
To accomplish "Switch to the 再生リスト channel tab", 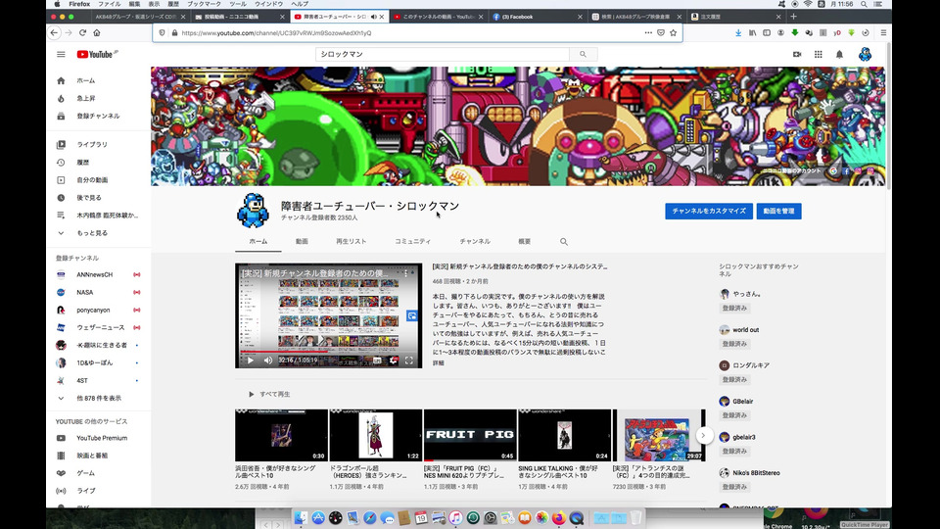I will 351,241.
